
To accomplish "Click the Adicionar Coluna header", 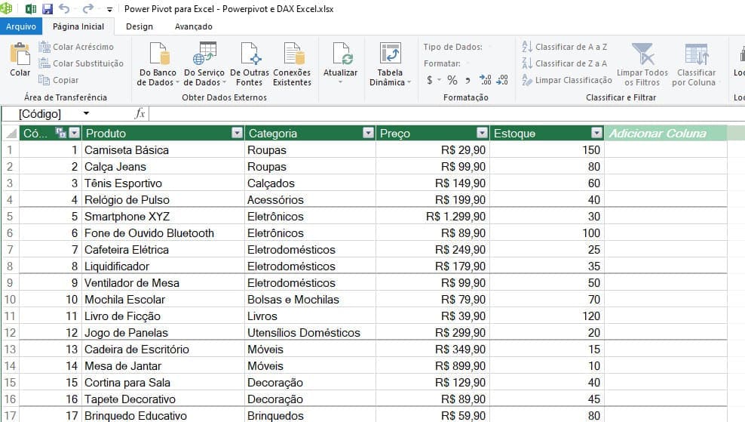I will click(x=658, y=134).
